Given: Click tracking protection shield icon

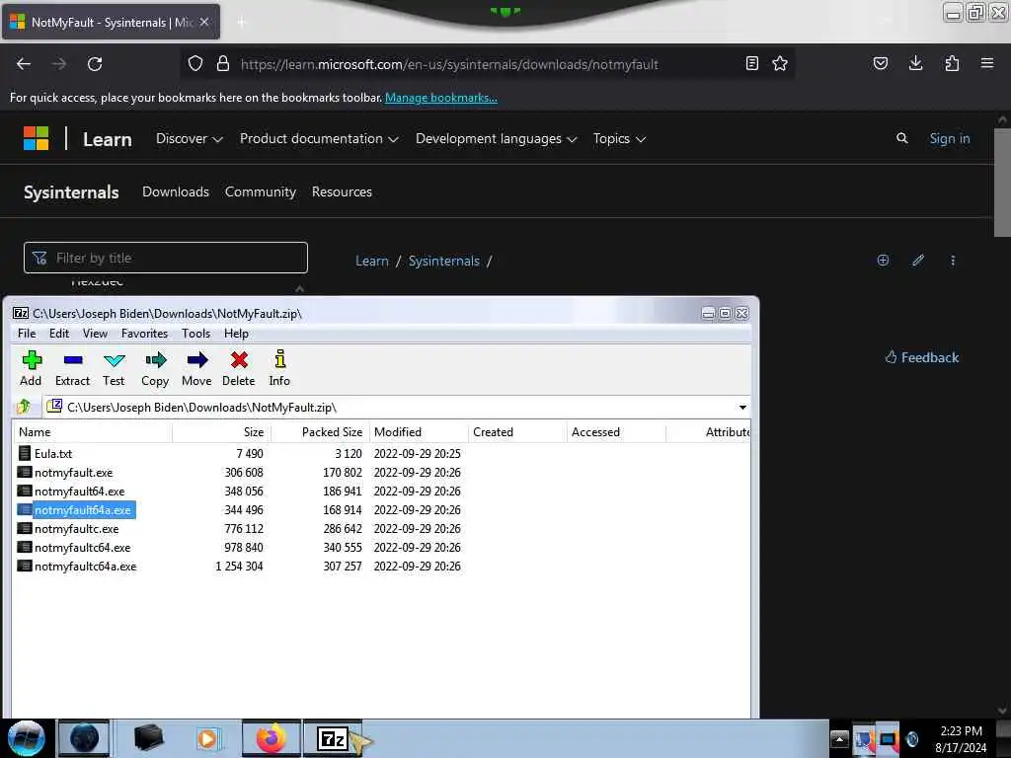Looking at the screenshot, I should (x=195, y=64).
